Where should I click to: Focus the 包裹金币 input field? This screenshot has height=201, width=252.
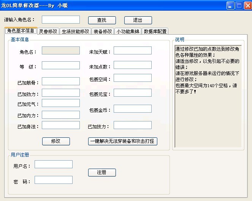133,108
